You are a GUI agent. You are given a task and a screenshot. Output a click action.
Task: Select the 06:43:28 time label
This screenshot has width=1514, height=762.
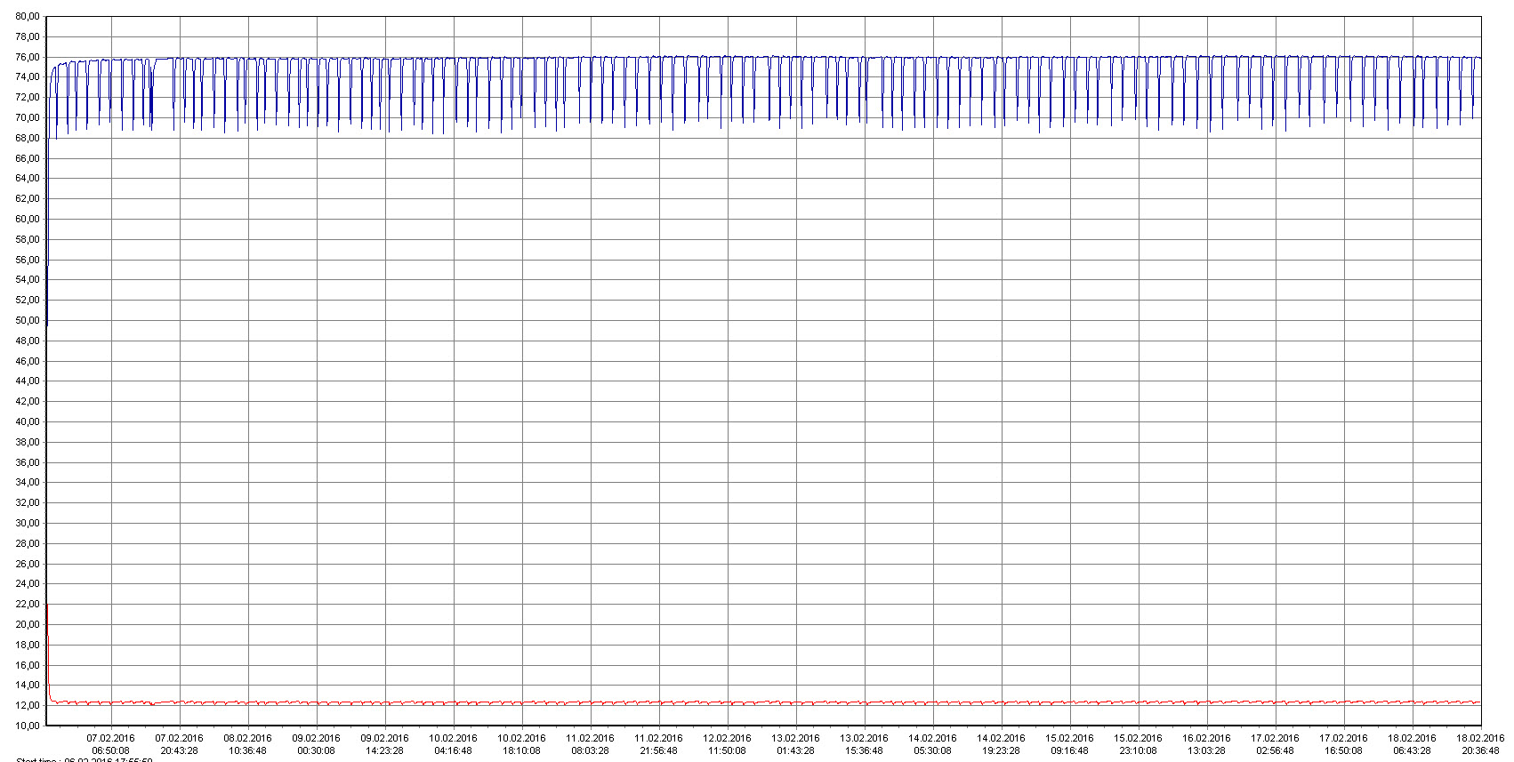click(1412, 750)
